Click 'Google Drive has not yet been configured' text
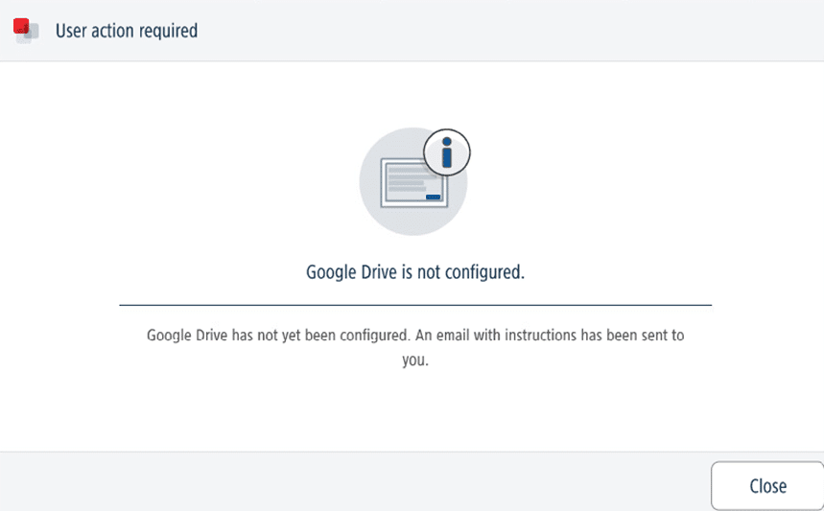 278,335
